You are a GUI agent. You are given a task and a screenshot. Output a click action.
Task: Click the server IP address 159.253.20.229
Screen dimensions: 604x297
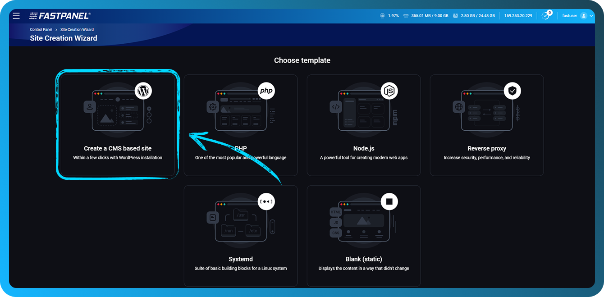[517, 15]
